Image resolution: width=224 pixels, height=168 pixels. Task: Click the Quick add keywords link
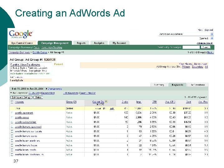[x=34, y=93]
